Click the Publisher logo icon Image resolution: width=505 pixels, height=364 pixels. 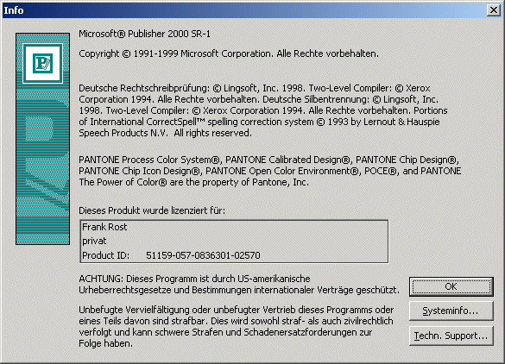42,64
